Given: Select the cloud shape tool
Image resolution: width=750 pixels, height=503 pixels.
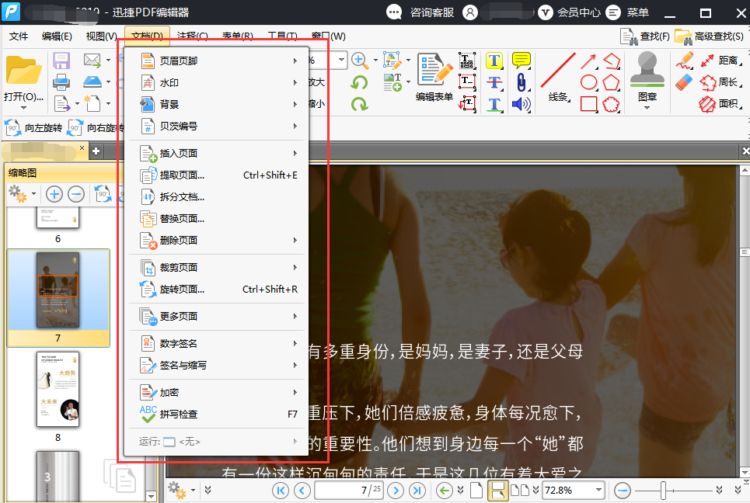Looking at the screenshot, I should point(612,104).
